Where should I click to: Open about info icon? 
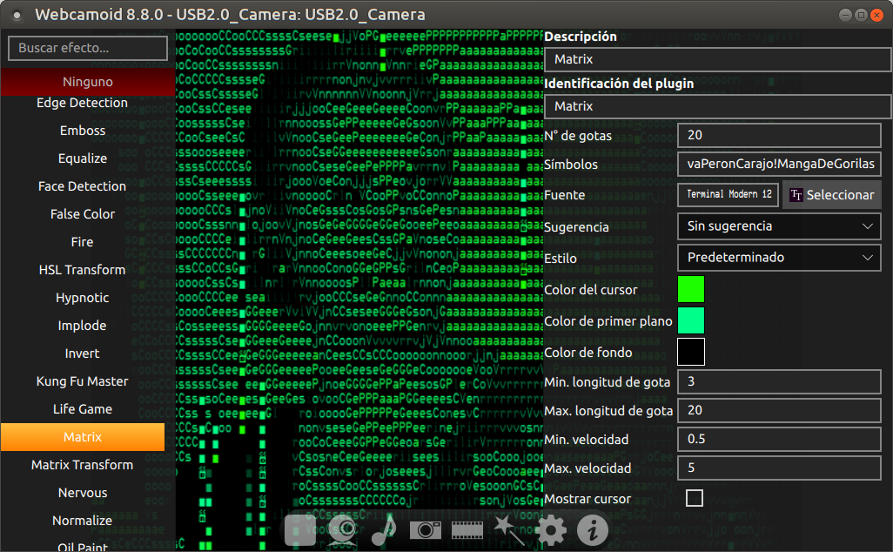coord(593,529)
